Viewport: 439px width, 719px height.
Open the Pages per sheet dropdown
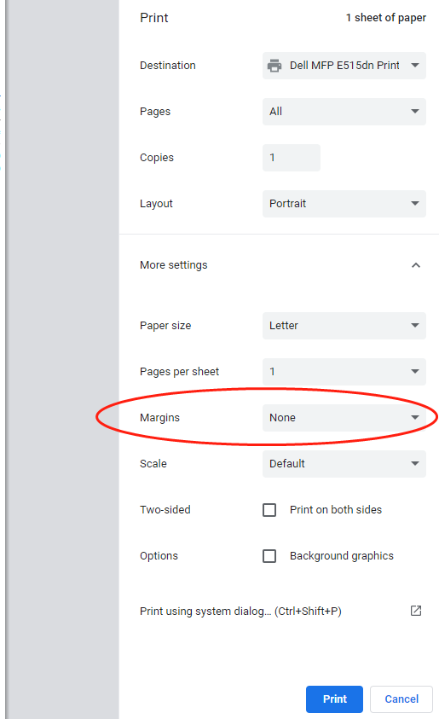click(x=344, y=371)
